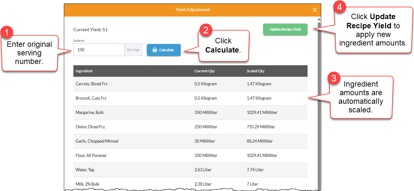Click the Calculate button label
This screenshot has height=191, width=414.
point(166,50)
